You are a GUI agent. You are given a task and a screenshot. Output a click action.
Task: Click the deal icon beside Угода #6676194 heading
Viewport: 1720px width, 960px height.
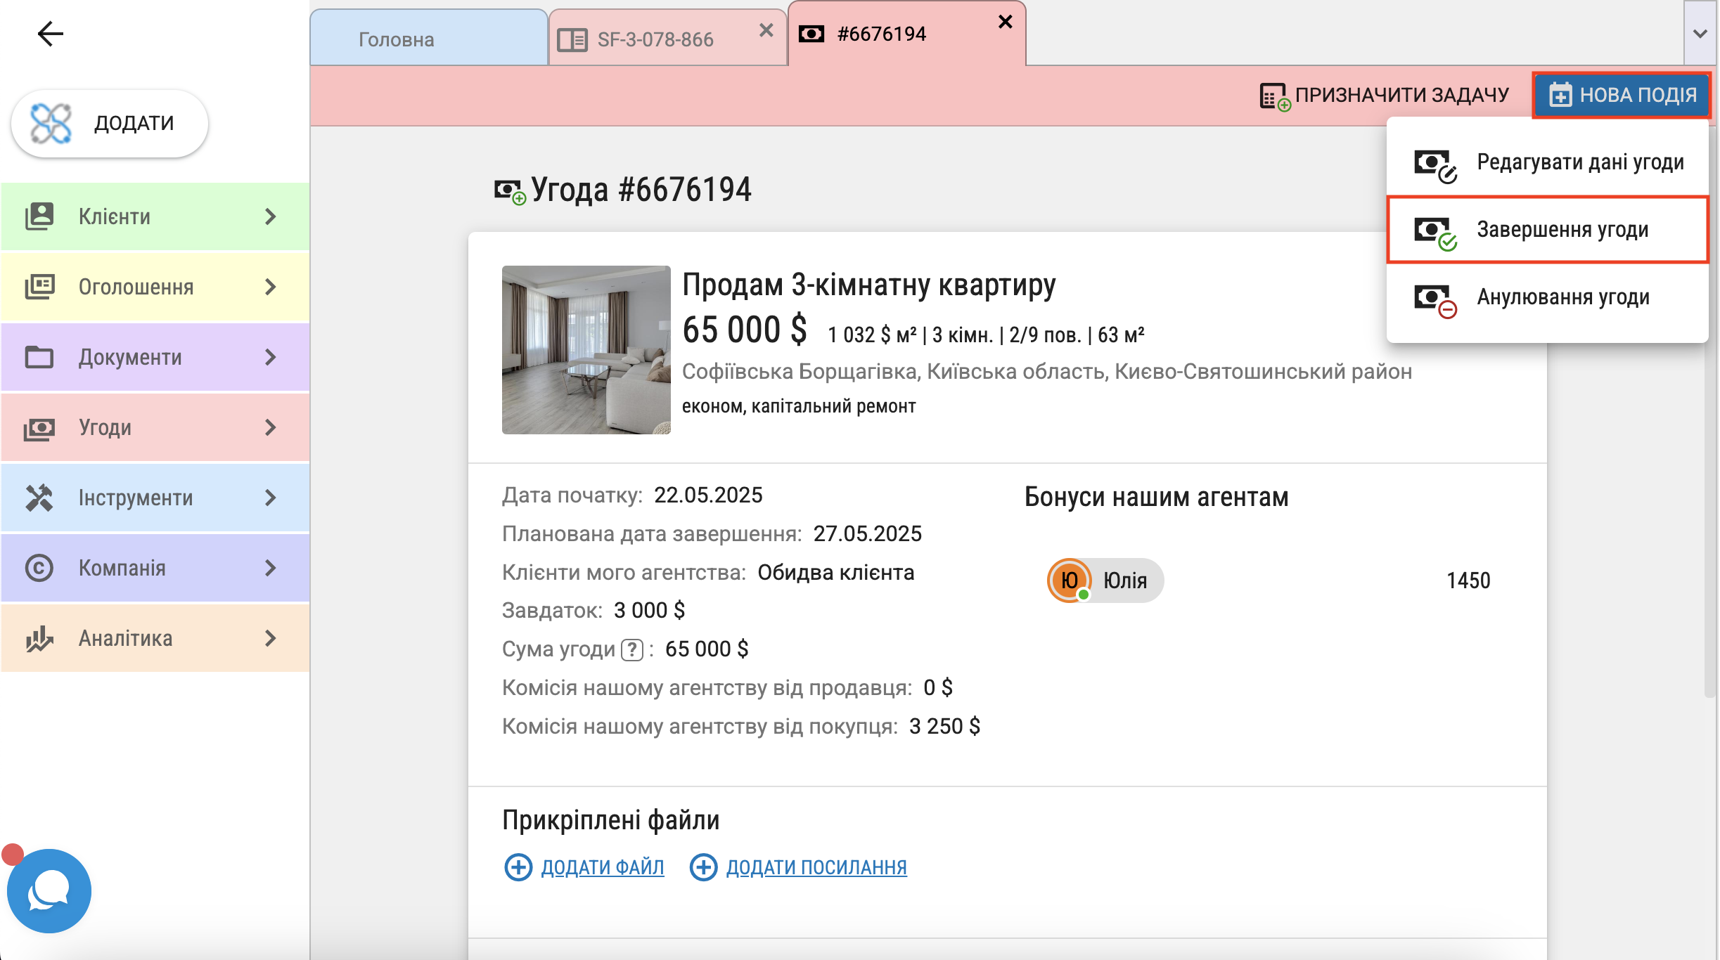tap(509, 190)
